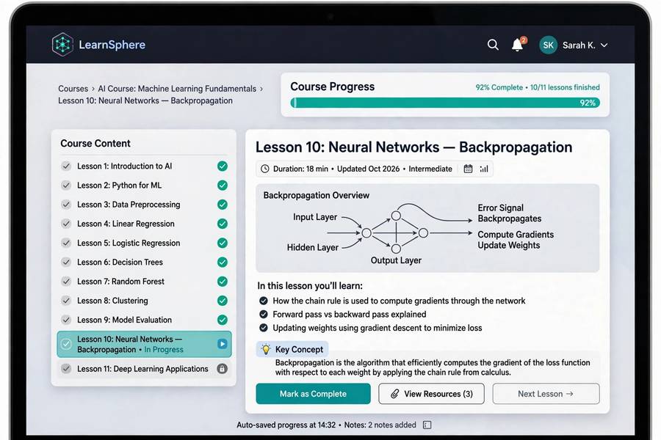Screen dimensions: 661x440
Task: Click the Backpropagation Overview diagram
Action: point(427,228)
